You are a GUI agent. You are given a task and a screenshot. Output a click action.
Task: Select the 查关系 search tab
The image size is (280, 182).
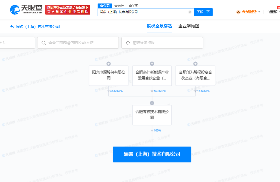(x=133, y=6)
